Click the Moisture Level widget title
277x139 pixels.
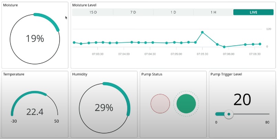84,5
